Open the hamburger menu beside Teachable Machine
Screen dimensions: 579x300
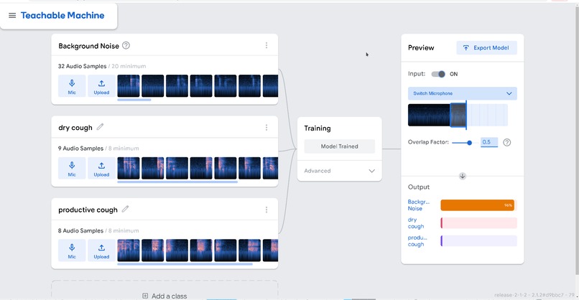[12, 16]
